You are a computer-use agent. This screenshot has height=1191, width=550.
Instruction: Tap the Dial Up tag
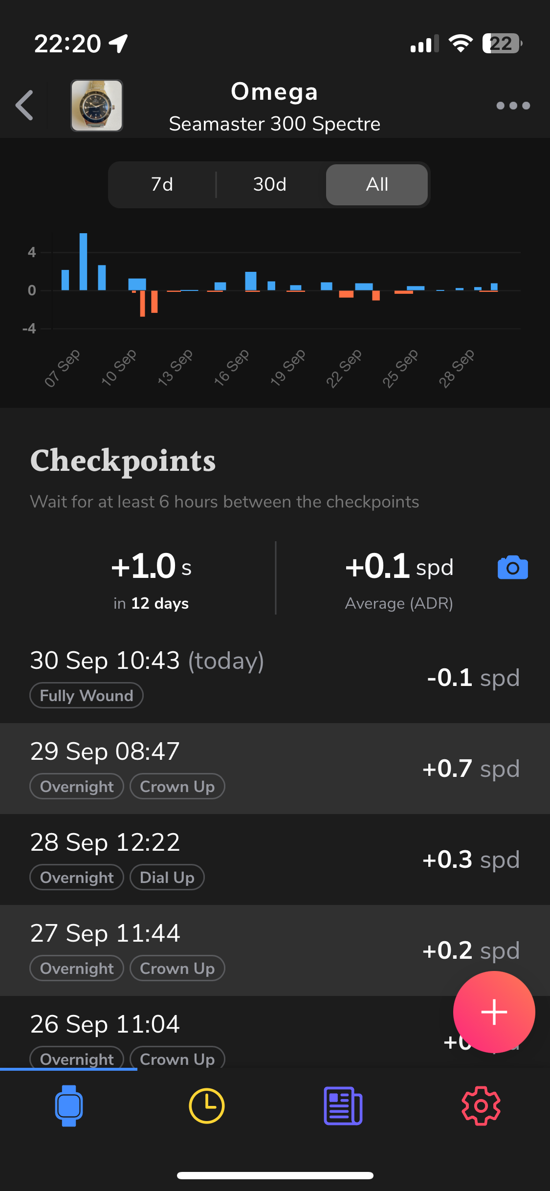click(167, 878)
